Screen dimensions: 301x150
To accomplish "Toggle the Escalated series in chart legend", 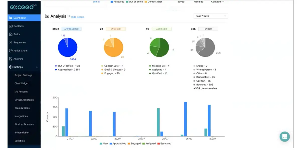I will click(164, 143).
